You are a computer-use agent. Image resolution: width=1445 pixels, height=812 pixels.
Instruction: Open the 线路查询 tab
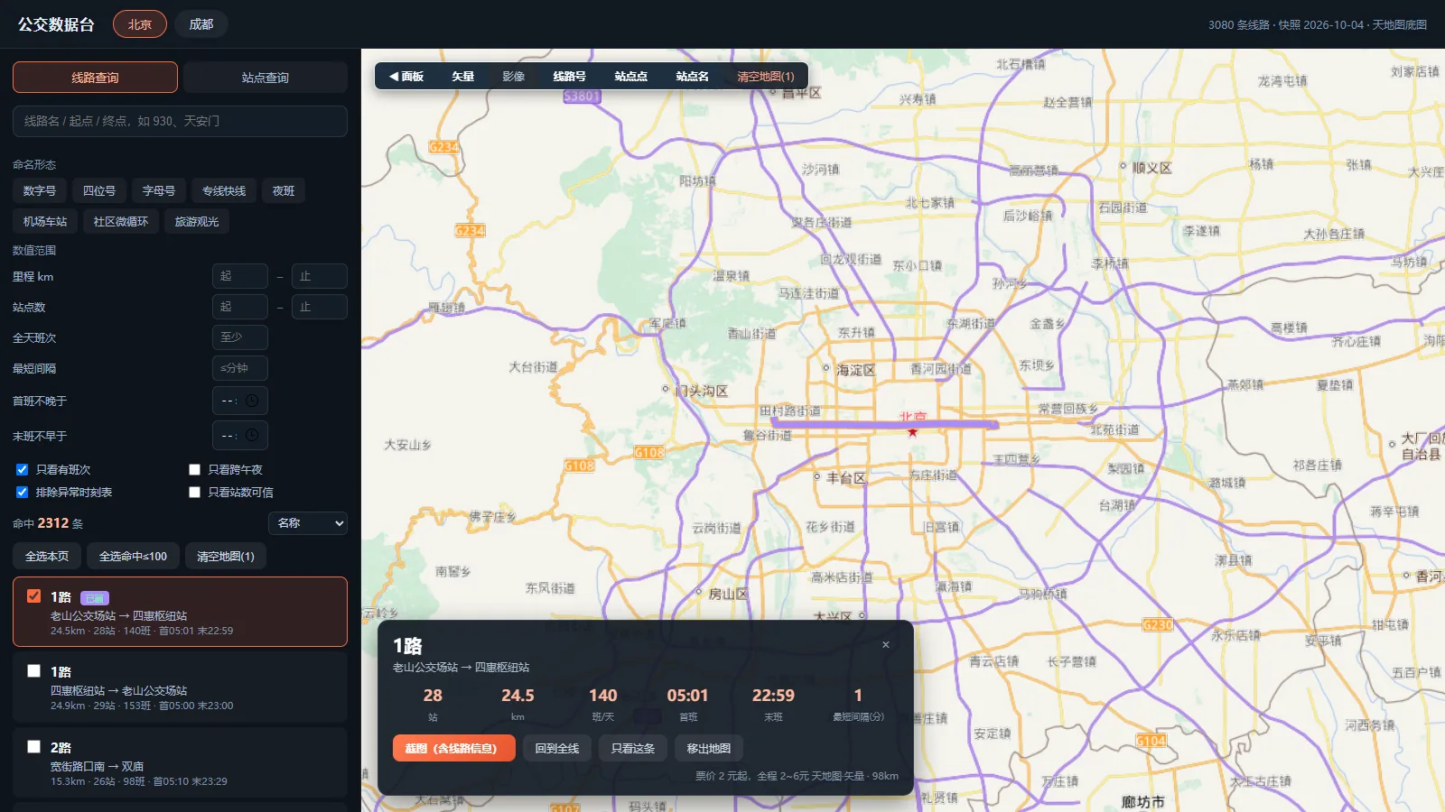pyautogui.click(x=95, y=78)
